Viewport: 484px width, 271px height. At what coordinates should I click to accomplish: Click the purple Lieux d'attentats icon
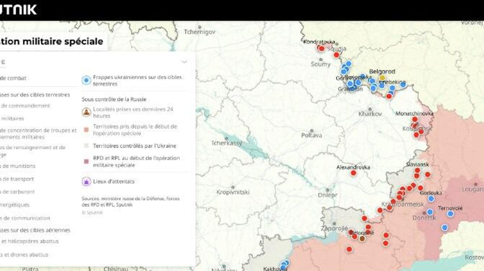click(86, 181)
